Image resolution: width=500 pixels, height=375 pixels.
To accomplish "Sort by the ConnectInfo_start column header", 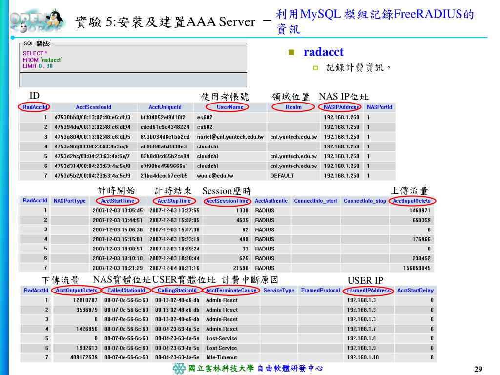I will tap(315, 201).
